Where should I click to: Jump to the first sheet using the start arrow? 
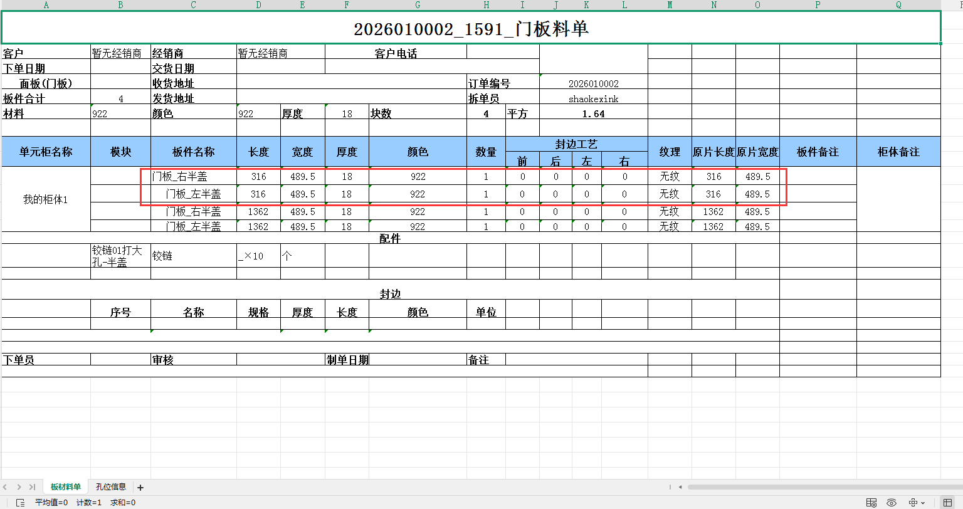[4, 486]
